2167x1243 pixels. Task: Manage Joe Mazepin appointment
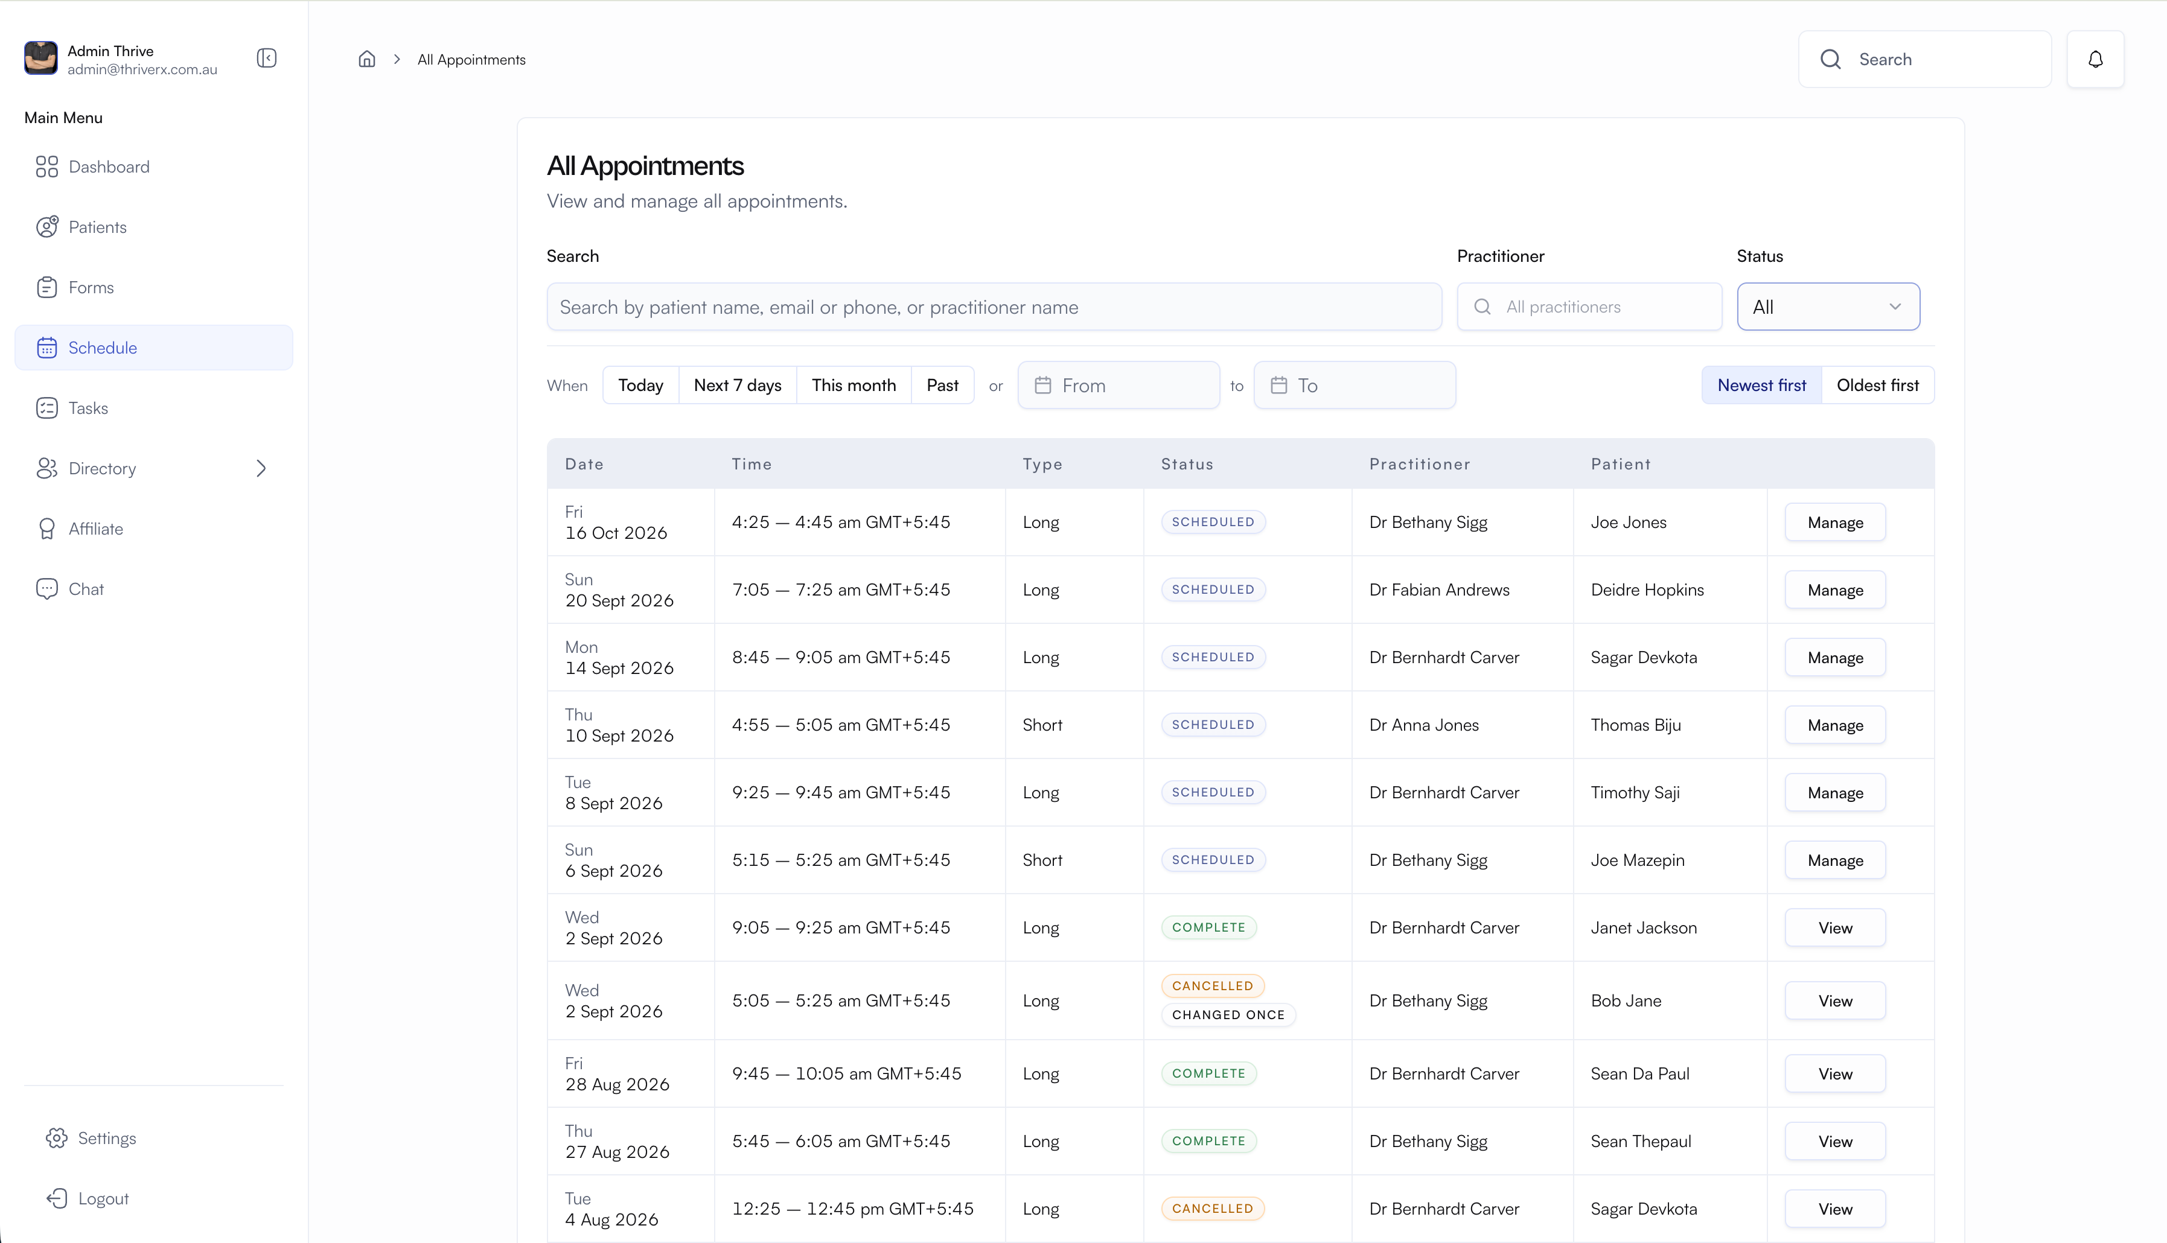(x=1835, y=860)
